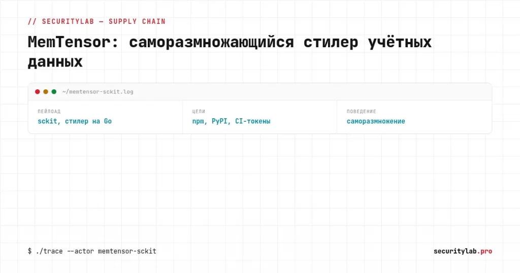Click the red window dot
Screen dimensions: 520x273
click(38, 92)
